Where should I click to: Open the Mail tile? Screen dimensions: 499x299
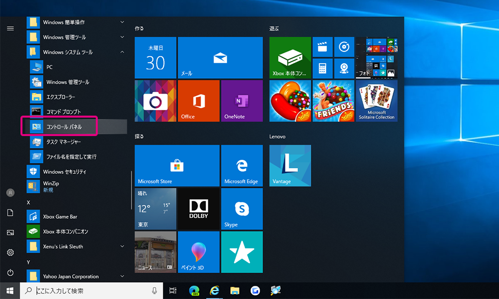[x=220, y=57]
